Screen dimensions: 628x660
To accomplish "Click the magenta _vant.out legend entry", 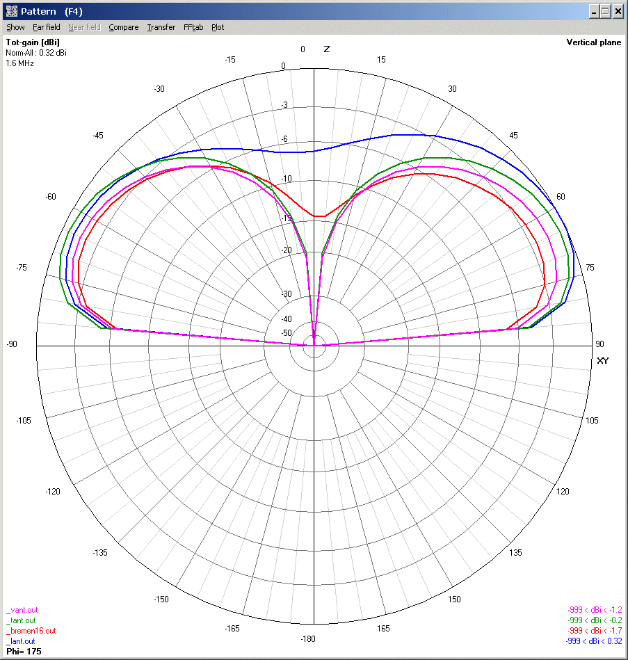I will (21, 610).
